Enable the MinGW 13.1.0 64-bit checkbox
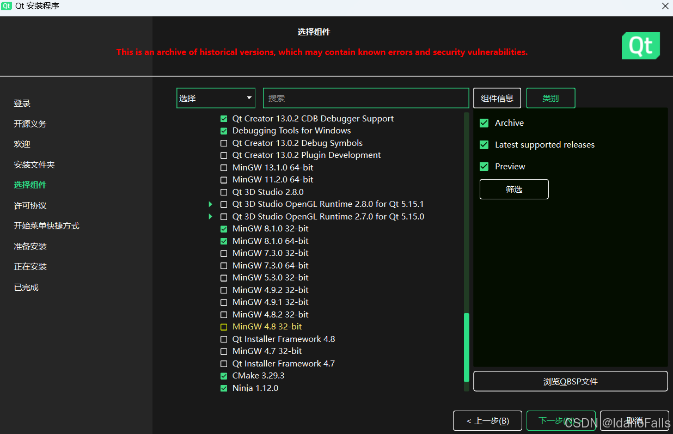 (x=224, y=168)
